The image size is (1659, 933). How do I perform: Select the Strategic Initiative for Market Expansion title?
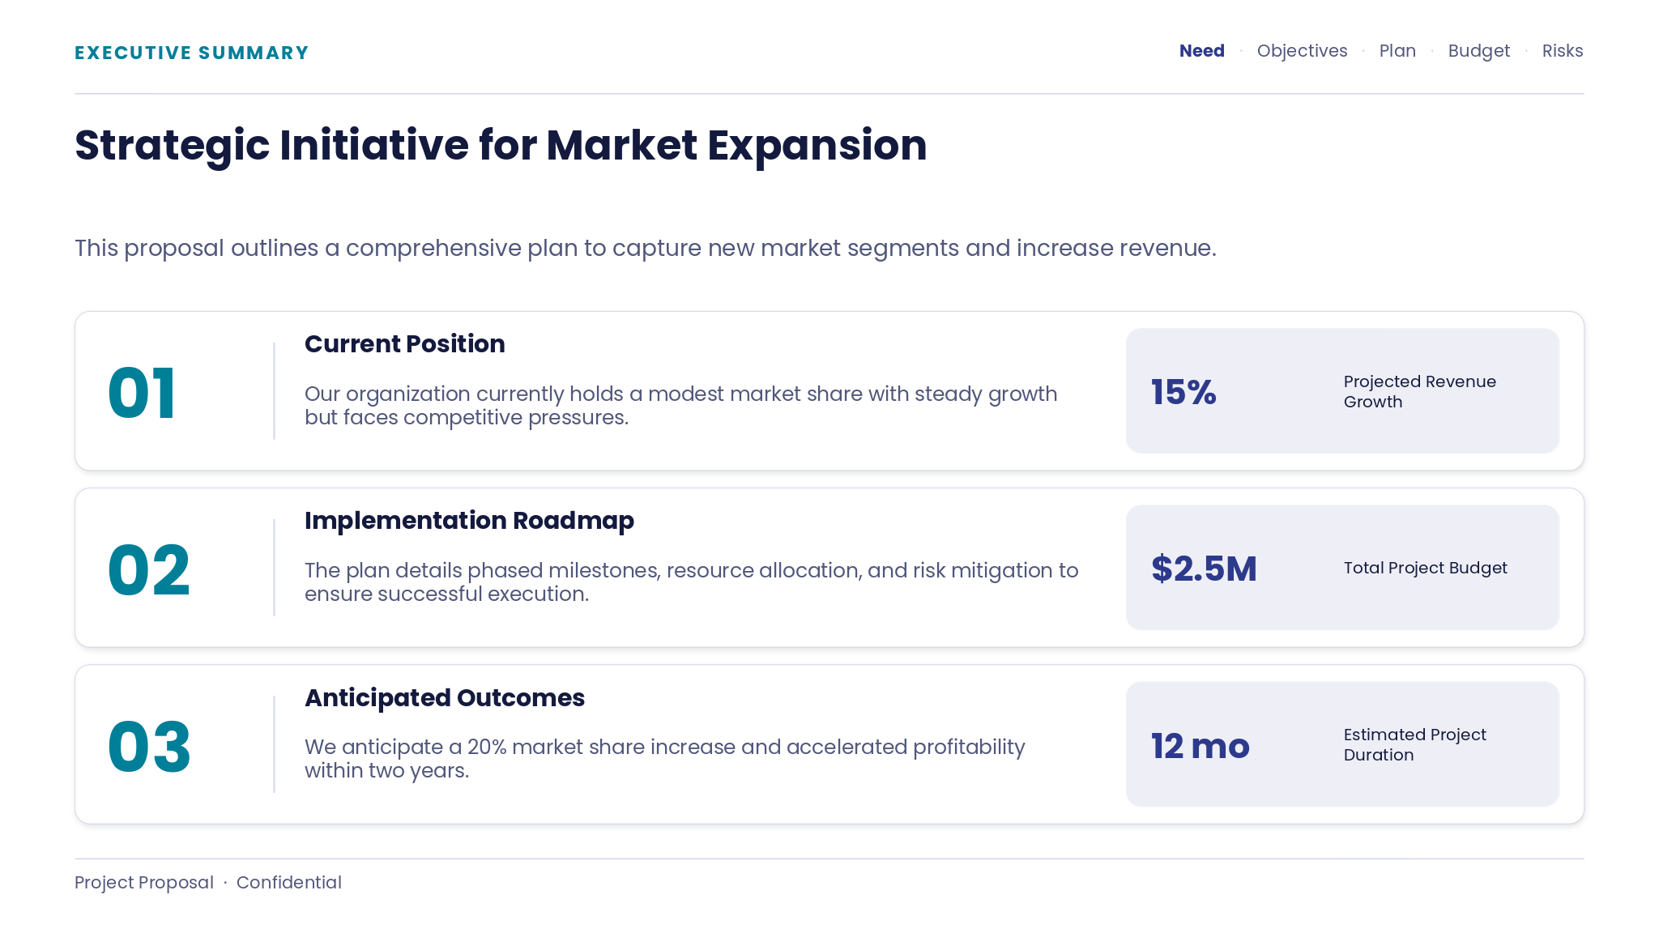[x=501, y=146]
